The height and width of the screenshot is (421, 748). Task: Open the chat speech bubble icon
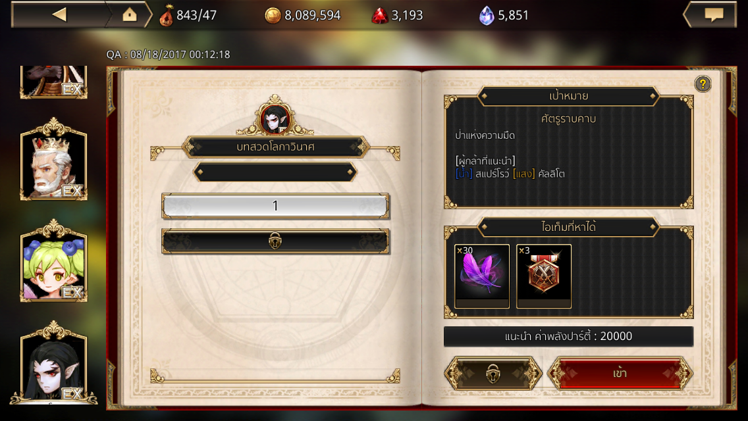click(x=713, y=14)
